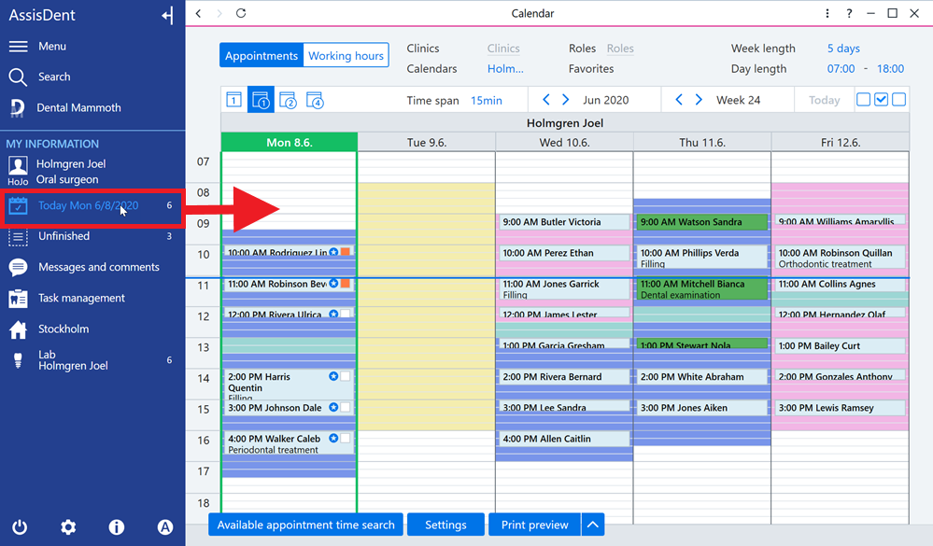The height and width of the screenshot is (546, 933).
Task: Select Wed 10.6. day header
Action: [x=564, y=142]
